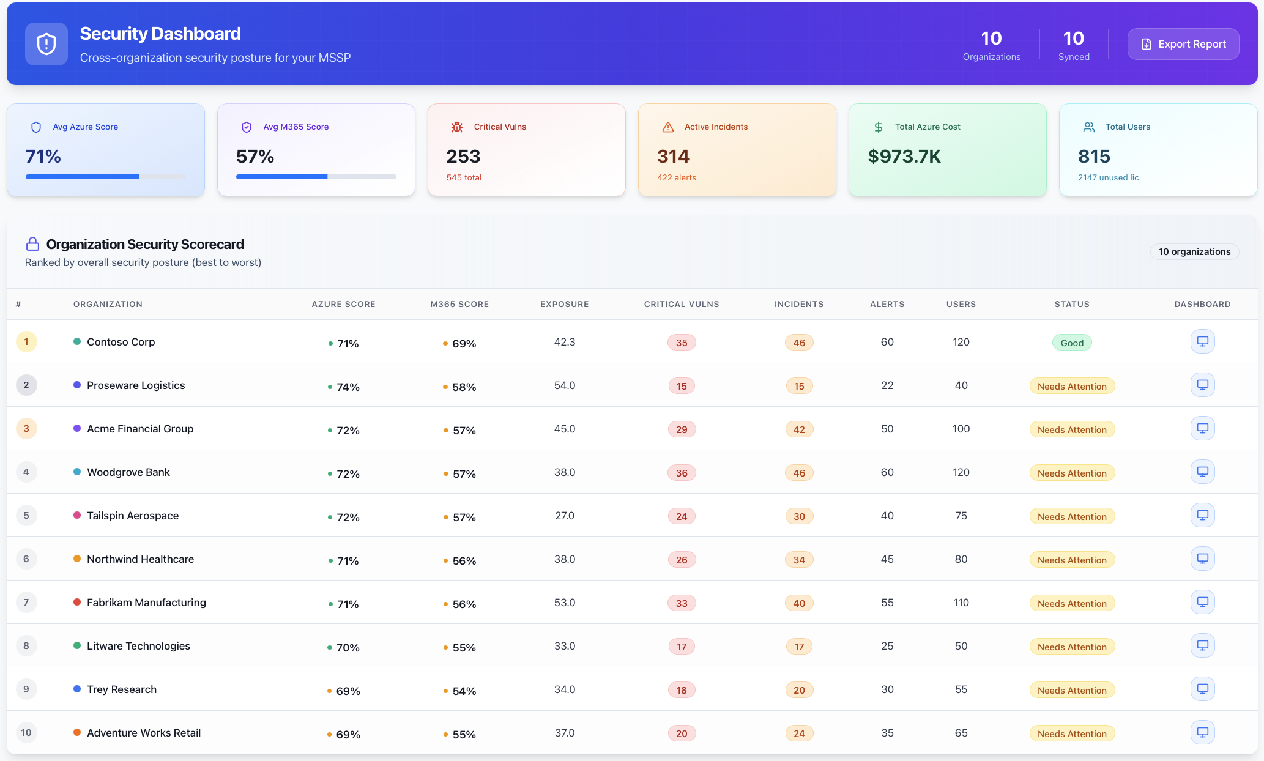Click the bug icon on Critical Vulns card
The image size is (1264, 761).
pos(457,127)
